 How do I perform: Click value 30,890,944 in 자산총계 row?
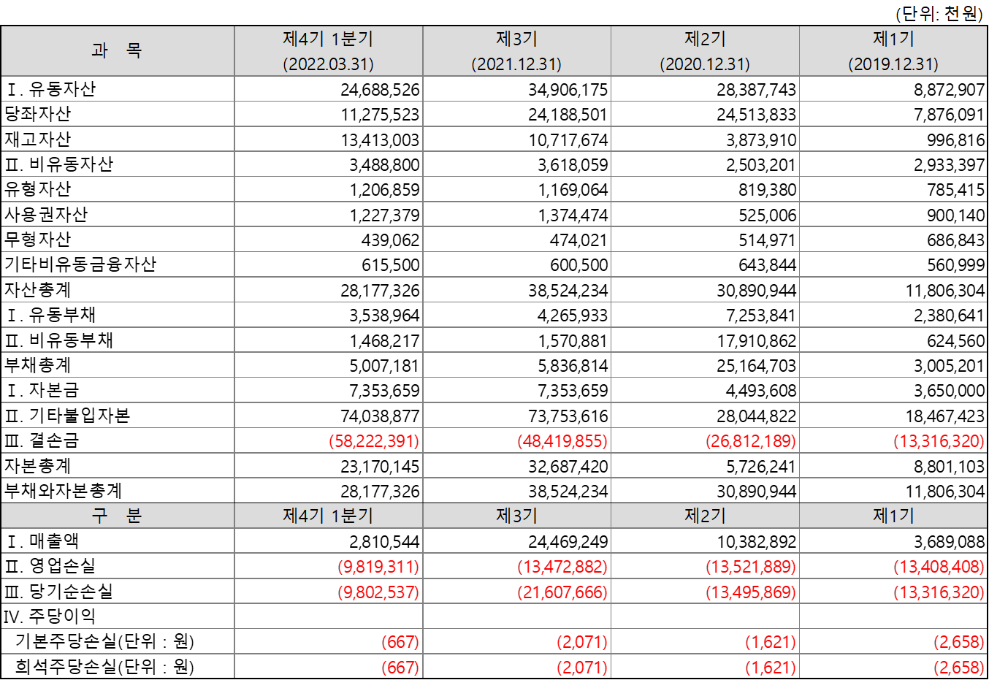pyautogui.click(x=756, y=291)
